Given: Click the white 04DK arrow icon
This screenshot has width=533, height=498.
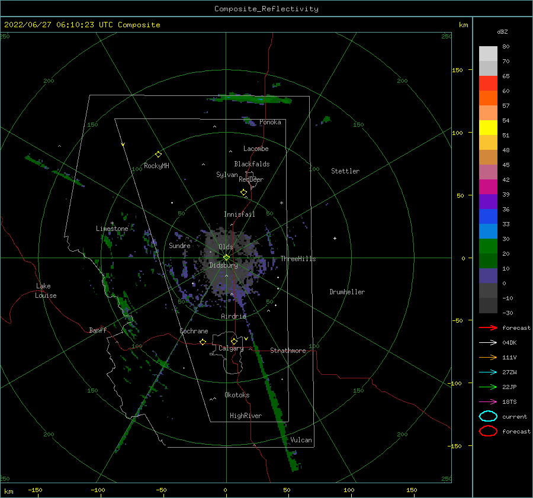Looking at the screenshot, I should click(488, 342).
